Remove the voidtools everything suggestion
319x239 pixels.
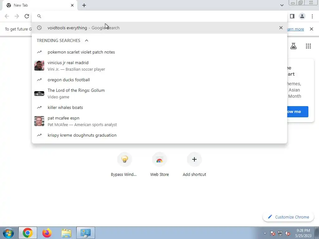[281, 28]
